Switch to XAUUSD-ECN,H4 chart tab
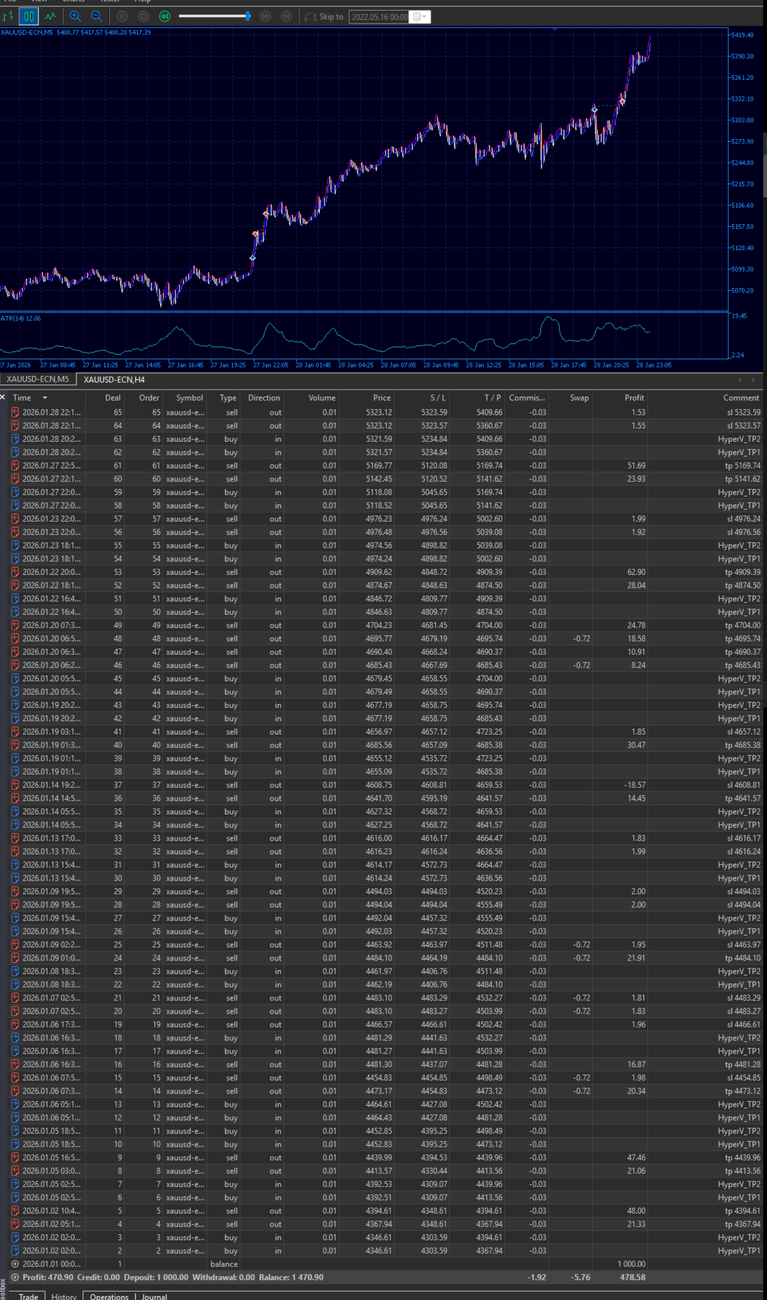767x1300 pixels. 114,380
